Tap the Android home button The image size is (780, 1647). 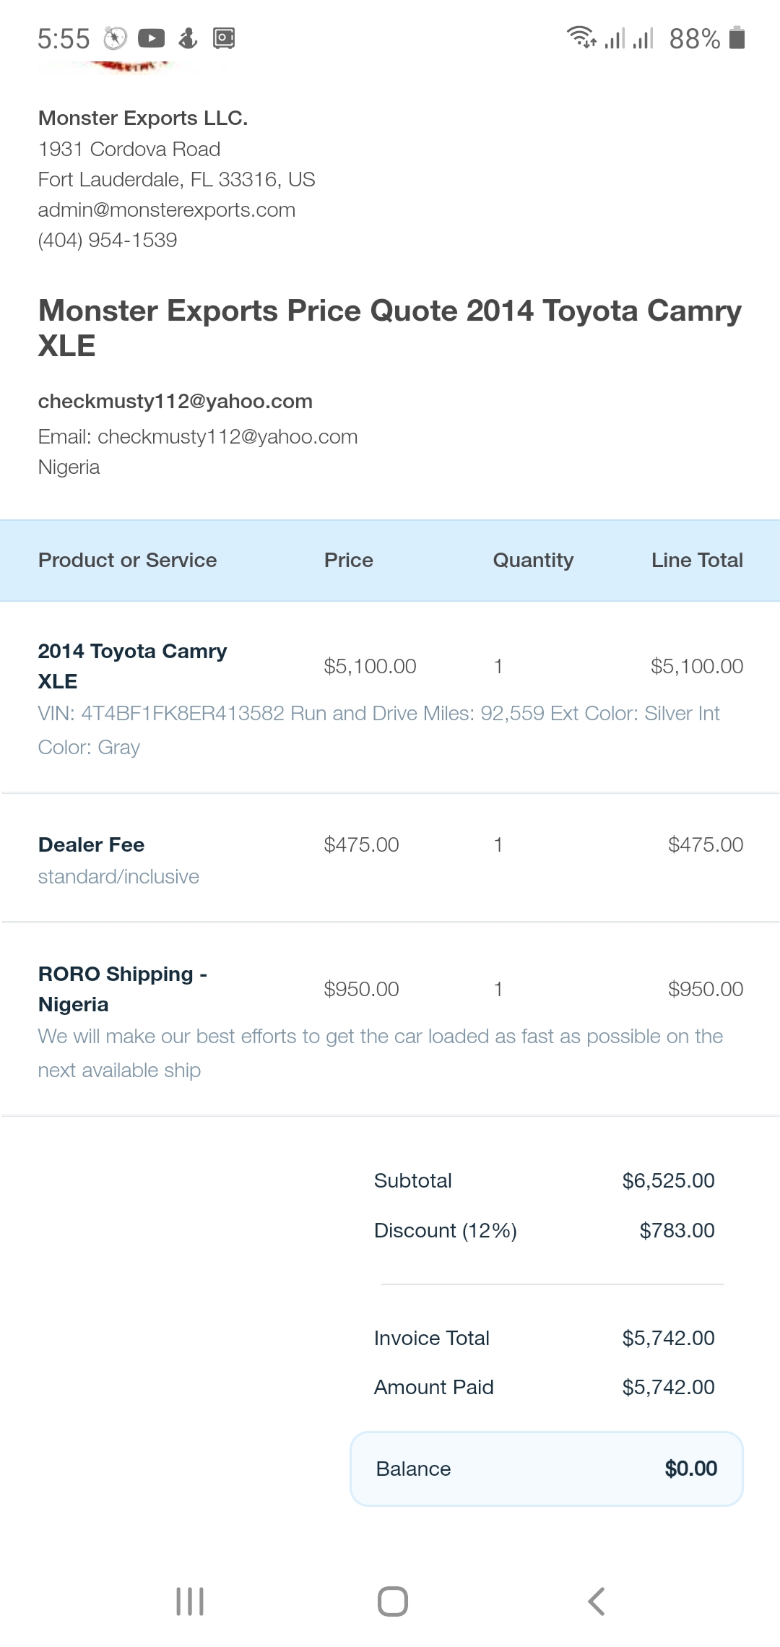[x=393, y=1601]
